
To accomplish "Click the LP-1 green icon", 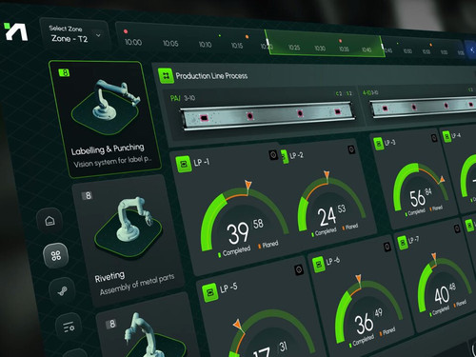I will tap(183, 164).
